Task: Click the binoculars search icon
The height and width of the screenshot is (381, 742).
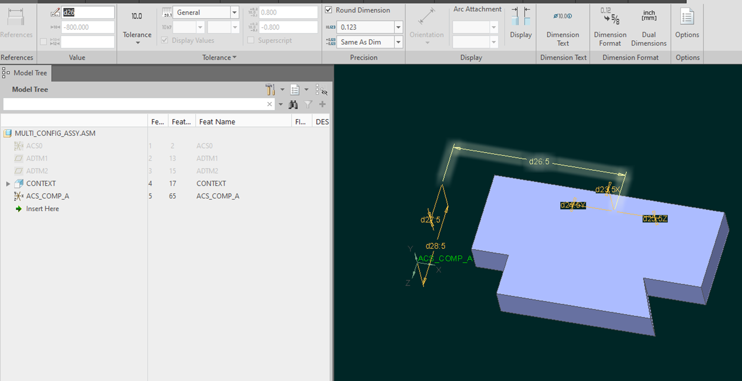Action: [293, 104]
